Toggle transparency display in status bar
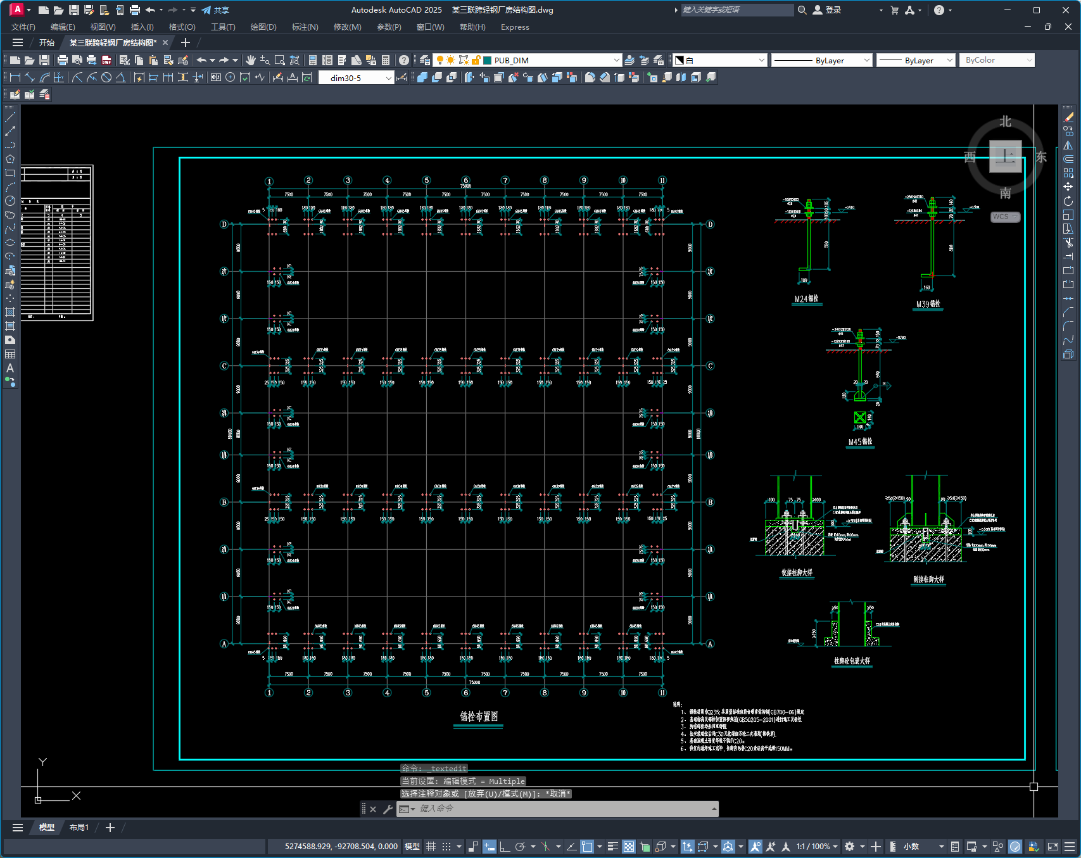Image resolution: width=1081 pixels, height=858 pixels. click(x=629, y=847)
